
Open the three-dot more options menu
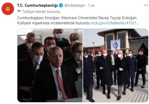tap(146, 5)
